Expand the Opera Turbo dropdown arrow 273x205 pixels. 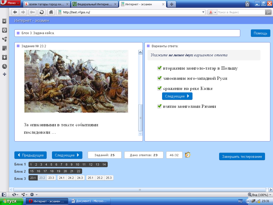click(x=37, y=195)
